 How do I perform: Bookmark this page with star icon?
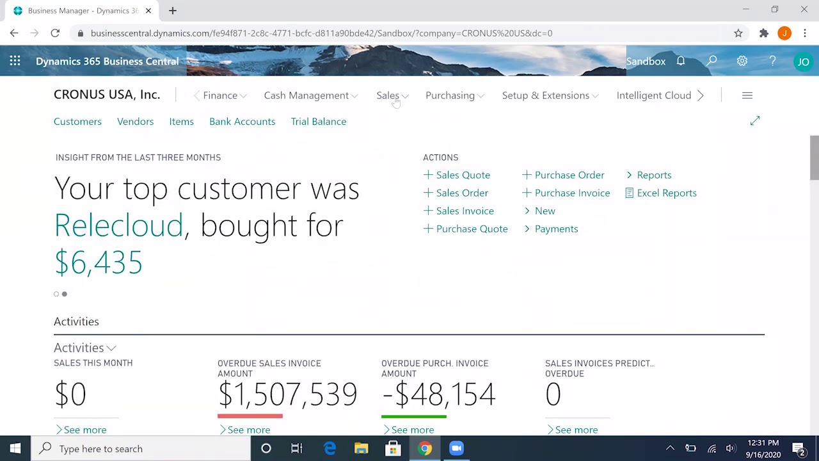pos(738,33)
